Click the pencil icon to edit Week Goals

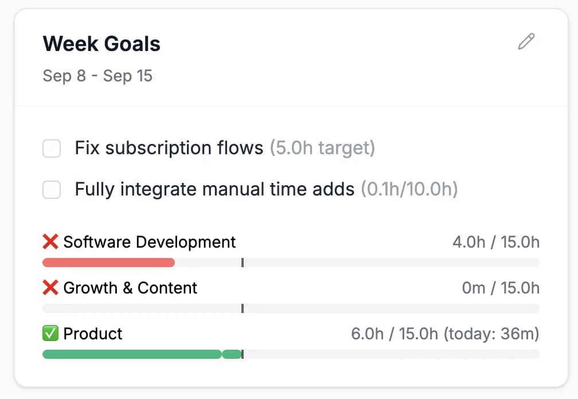click(526, 42)
